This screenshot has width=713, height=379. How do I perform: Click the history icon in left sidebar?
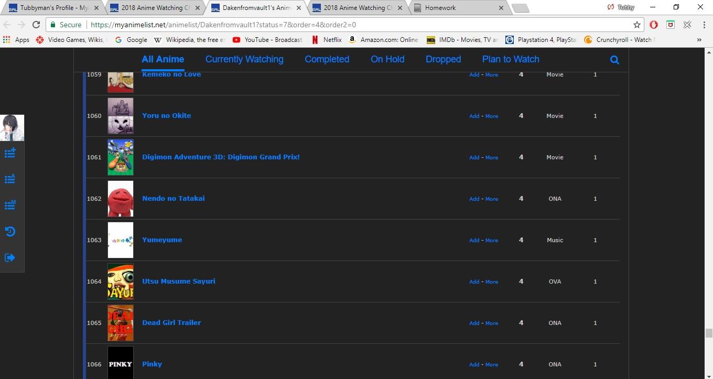pos(10,231)
